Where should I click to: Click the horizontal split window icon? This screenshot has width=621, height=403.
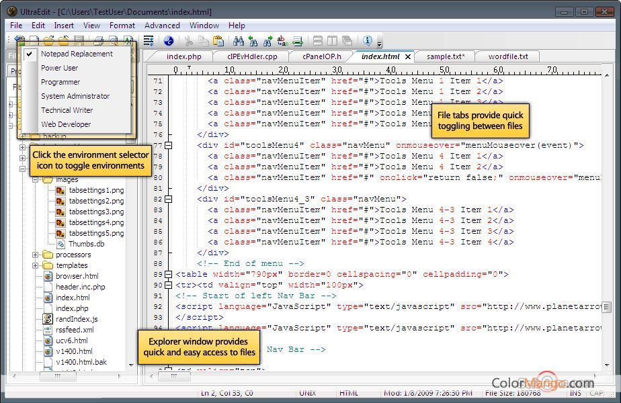pyautogui.click(x=318, y=40)
